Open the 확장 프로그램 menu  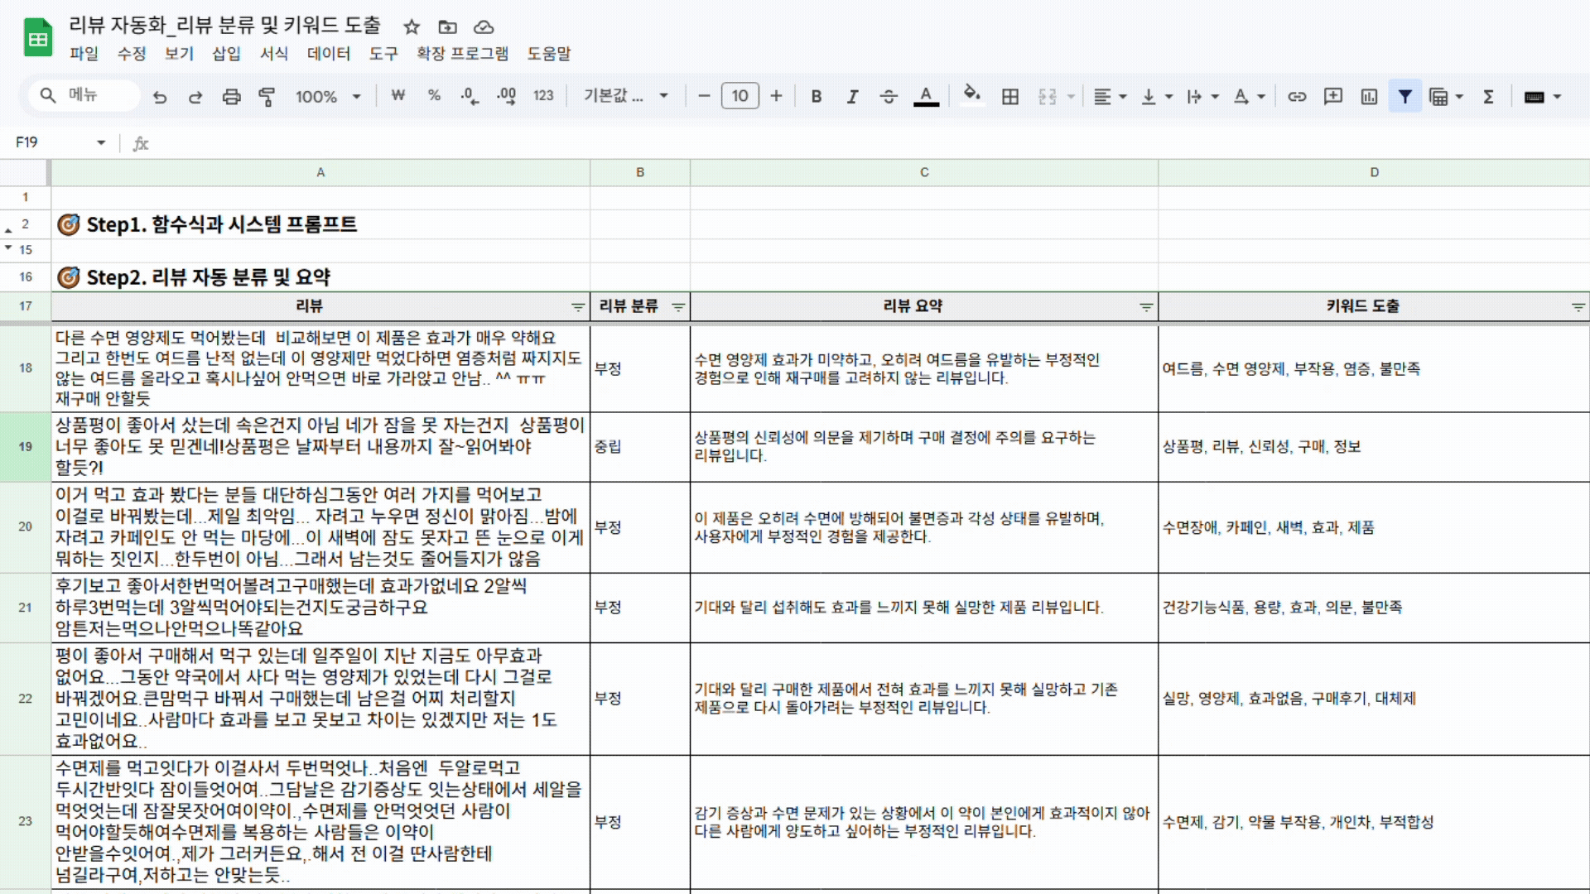click(462, 54)
